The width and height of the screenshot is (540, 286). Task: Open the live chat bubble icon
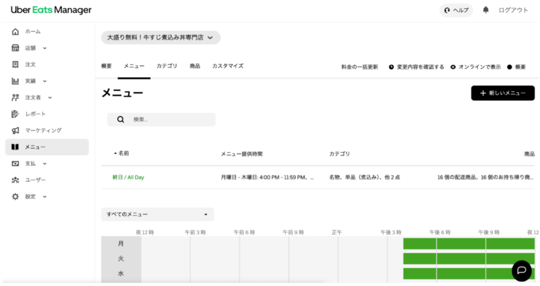522,270
